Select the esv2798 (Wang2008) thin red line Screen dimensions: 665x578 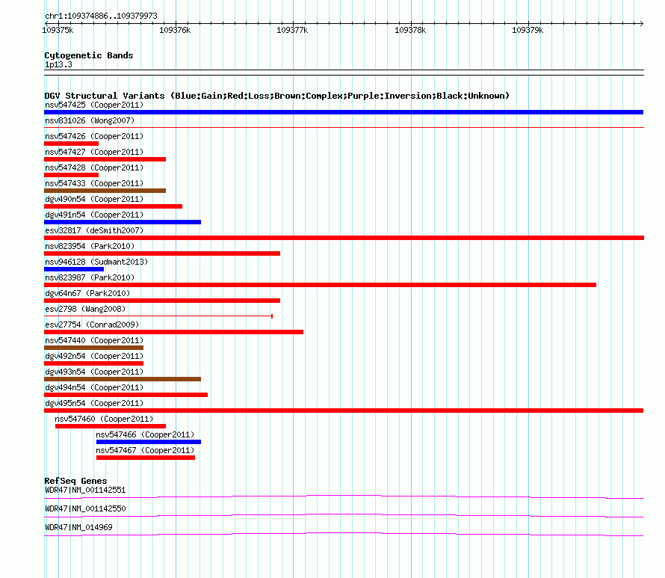click(x=158, y=316)
